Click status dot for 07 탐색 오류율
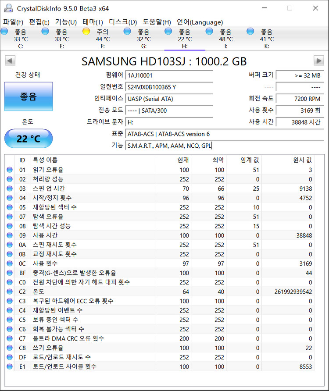This screenshot has height=391, width=329. [10, 217]
